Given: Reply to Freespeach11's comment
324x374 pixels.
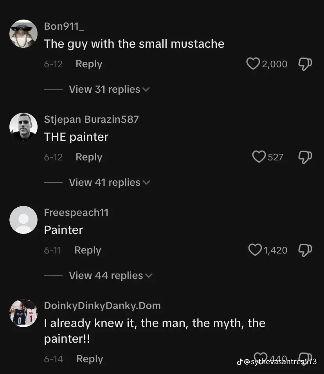Looking at the screenshot, I should point(88,250).
